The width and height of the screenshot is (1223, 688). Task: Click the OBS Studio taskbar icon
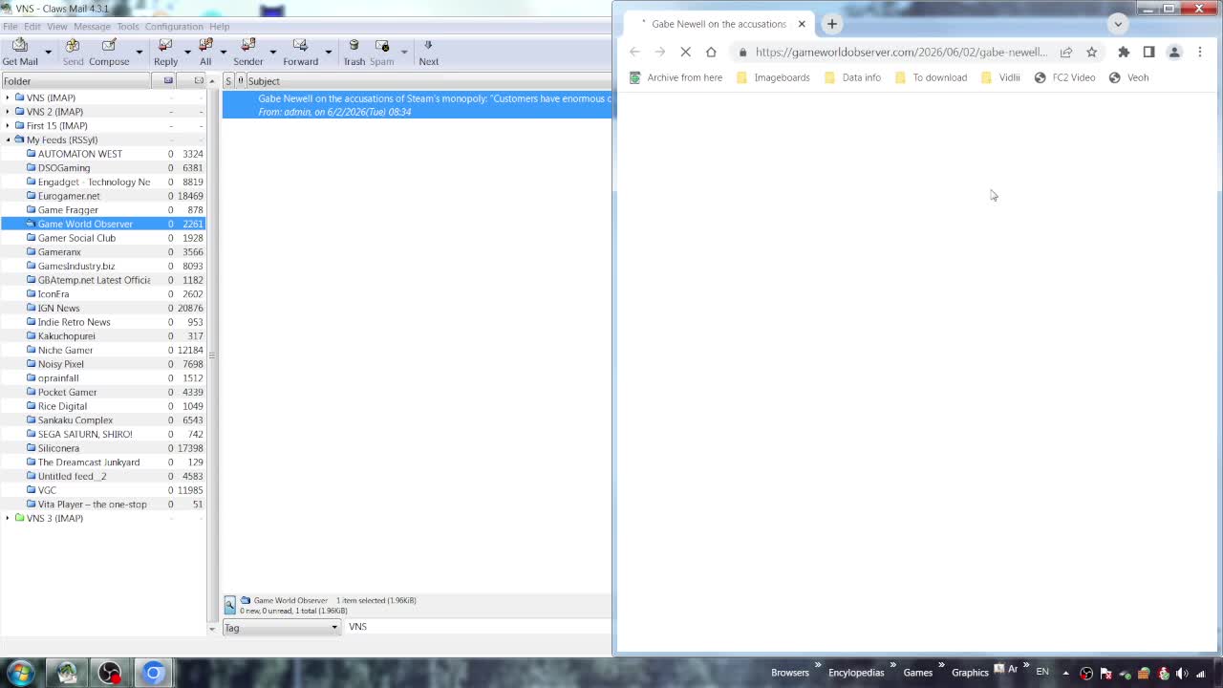click(110, 673)
